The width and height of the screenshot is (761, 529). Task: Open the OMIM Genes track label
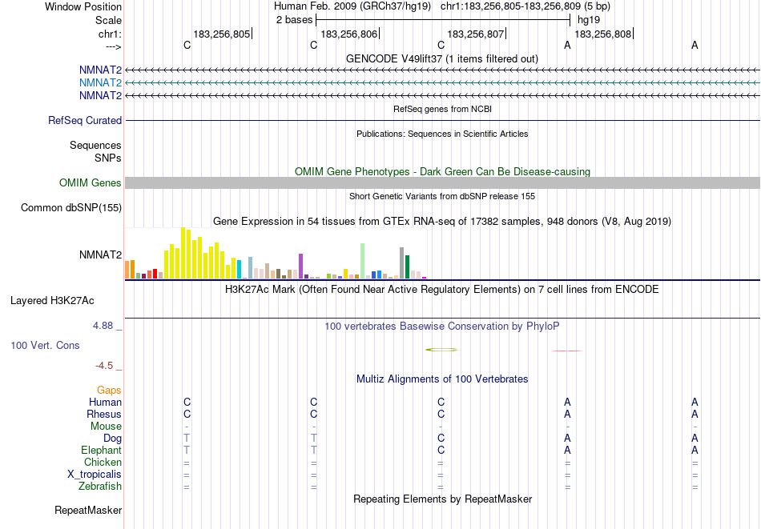pyautogui.click(x=91, y=182)
